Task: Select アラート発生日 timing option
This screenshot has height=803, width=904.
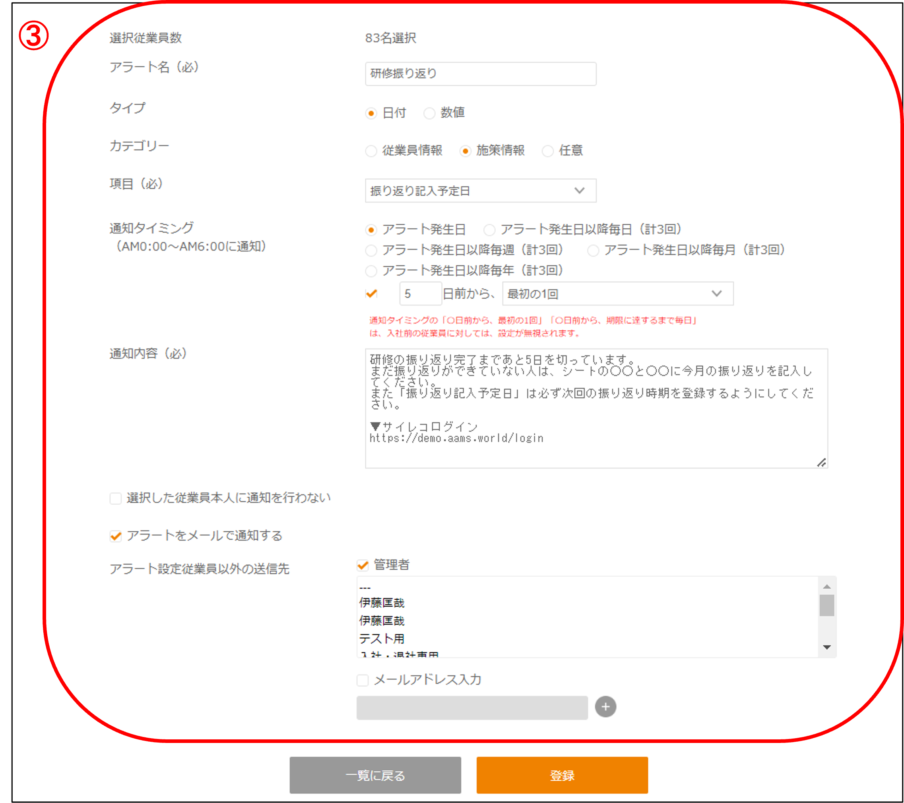Action: click(371, 230)
